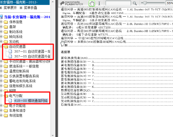Viewport: 173px width, 137px height.
Task: Expand the 温度控制系统 tree node
Action: coord(1,71)
